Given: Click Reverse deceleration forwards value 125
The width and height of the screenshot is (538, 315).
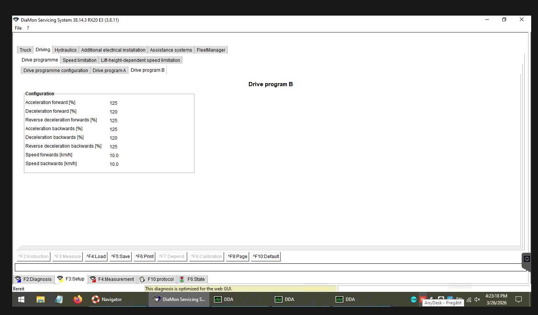Looking at the screenshot, I should (x=113, y=121).
